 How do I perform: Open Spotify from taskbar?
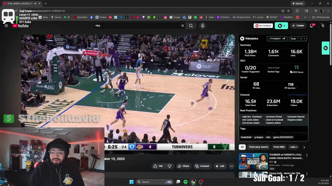tap(185, 182)
